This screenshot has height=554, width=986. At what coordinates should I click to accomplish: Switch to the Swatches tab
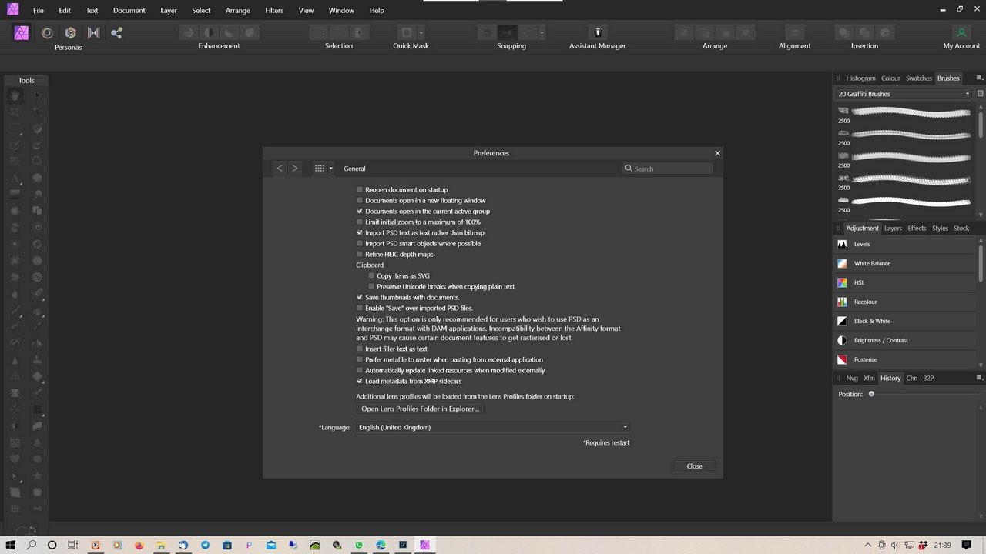click(x=919, y=78)
